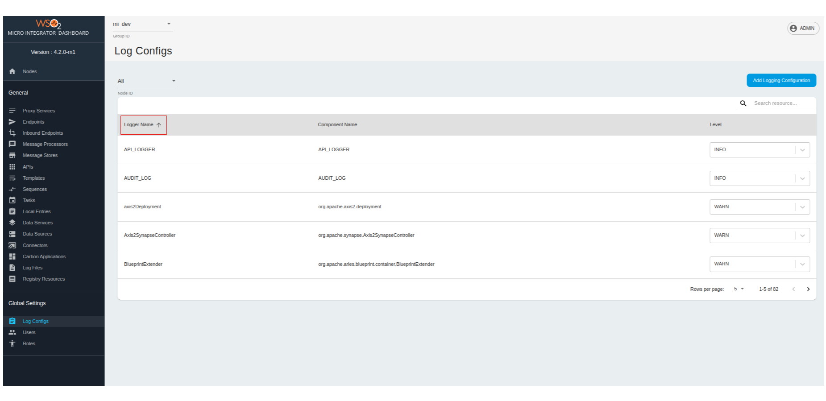Click the Data Services layers icon

12,223
